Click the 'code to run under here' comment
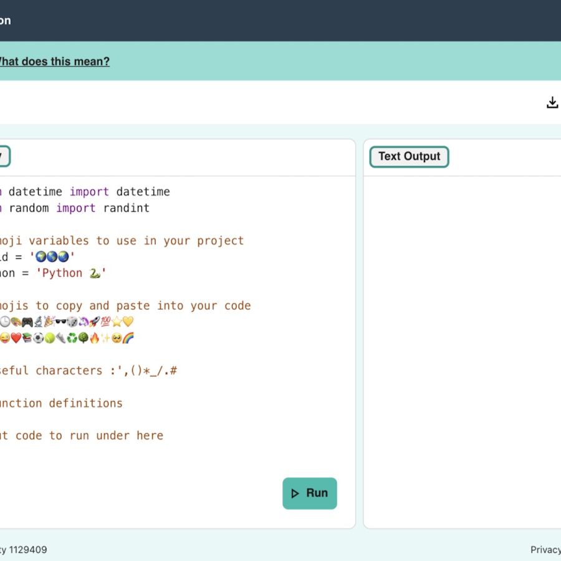 pyautogui.click(x=87, y=436)
